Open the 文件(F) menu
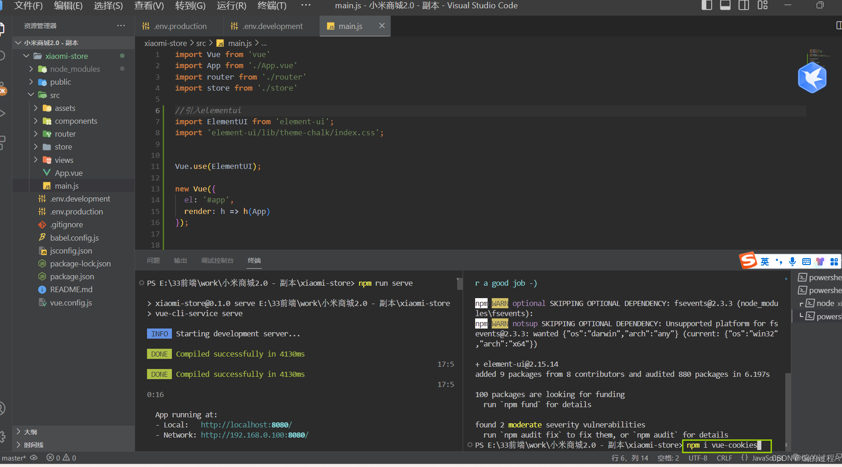Screen dimensions: 842x467 pyautogui.click(x=29, y=6)
